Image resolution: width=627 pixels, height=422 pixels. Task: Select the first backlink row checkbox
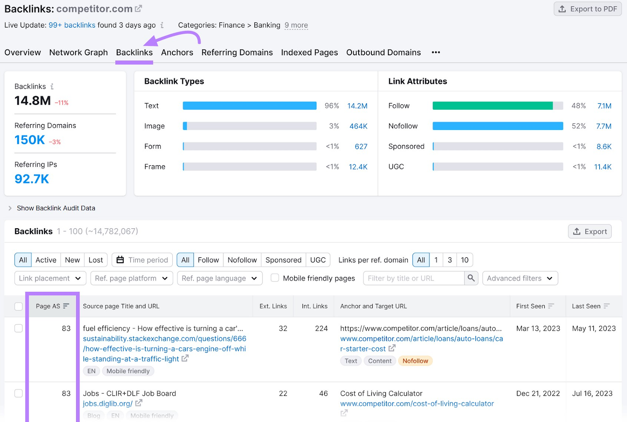tap(18, 329)
